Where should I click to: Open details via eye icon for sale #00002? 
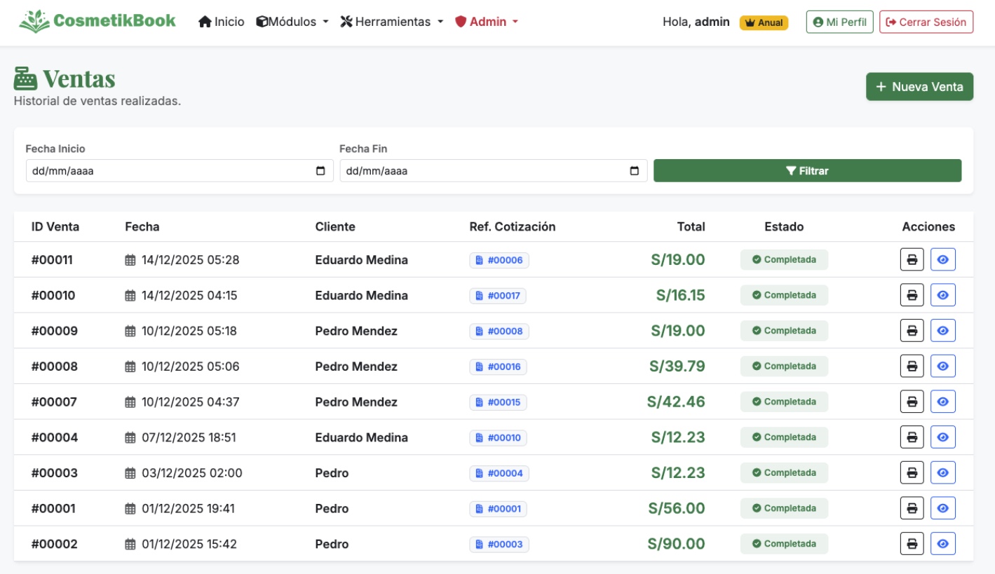coord(943,543)
